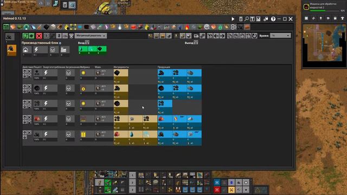Click the third row's single blue product
This screenshot has width=347, height=195.
point(165,103)
